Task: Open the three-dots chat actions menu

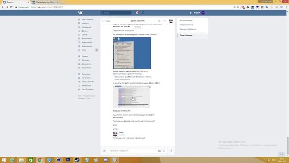Action: click(x=164, y=21)
